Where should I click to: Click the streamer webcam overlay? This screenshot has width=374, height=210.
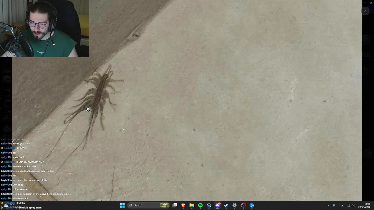pos(44,28)
